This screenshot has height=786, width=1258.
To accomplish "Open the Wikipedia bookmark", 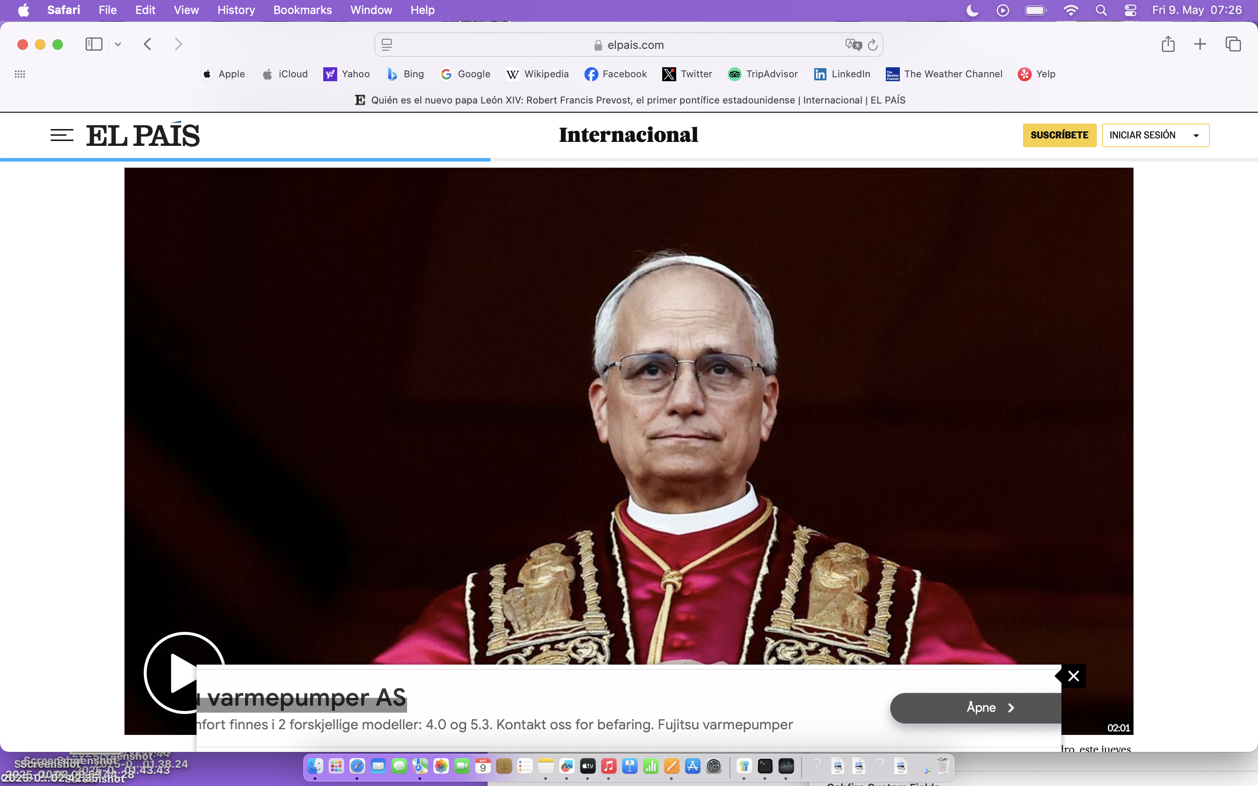I will click(x=538, y=74).
